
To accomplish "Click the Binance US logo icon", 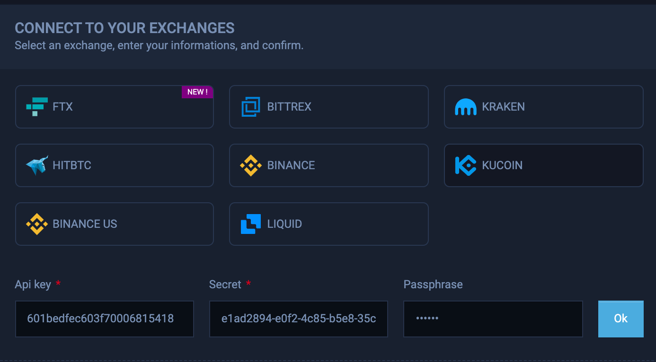I will point(37,224).
